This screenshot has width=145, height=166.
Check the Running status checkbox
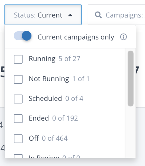18,59
